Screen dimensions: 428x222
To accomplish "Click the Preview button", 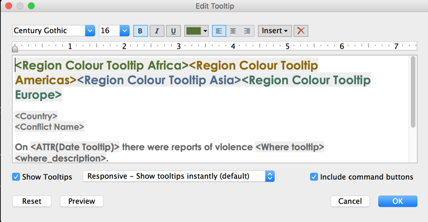I will point(82,201).
